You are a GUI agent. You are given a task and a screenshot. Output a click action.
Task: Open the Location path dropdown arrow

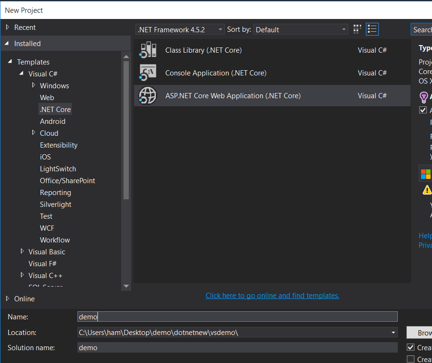393,333
